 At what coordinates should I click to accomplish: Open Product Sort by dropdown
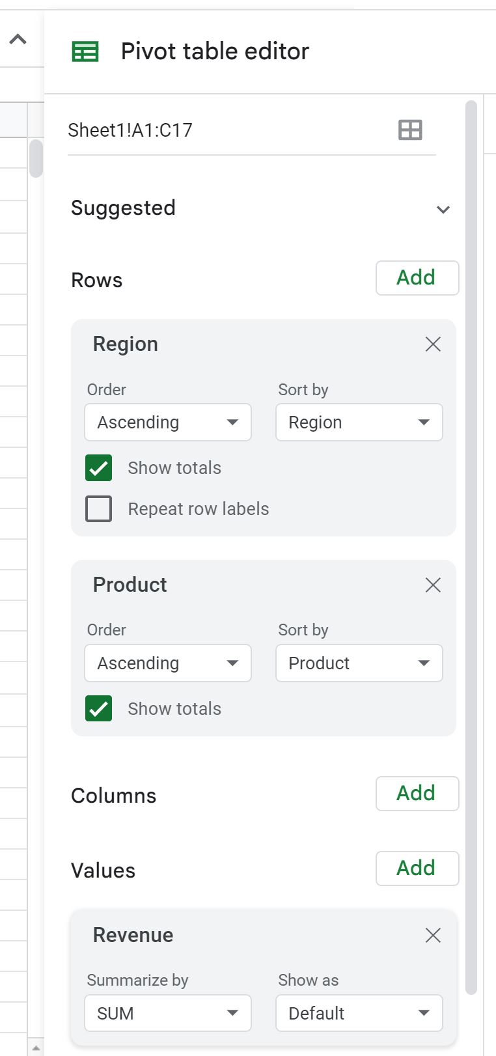tap(359, 663)
